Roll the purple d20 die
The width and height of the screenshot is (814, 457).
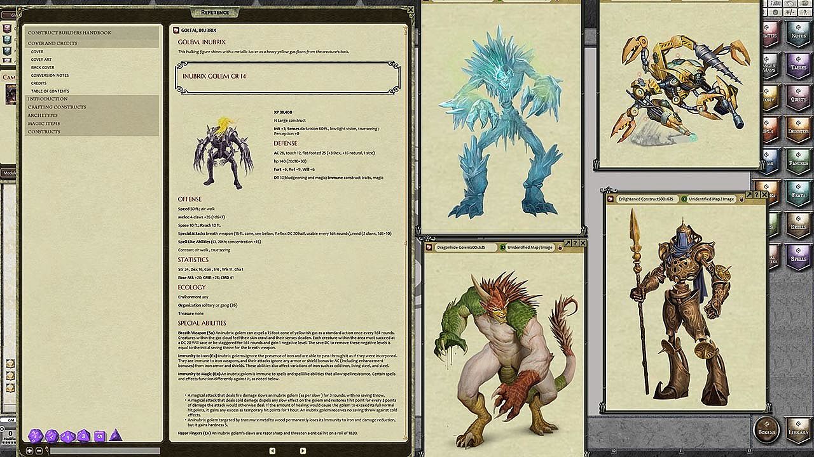click(x=36, y=436)
